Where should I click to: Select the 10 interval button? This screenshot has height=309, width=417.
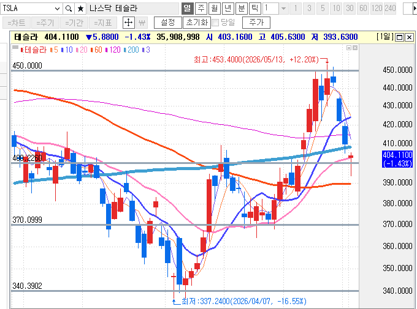(x=336, y=9)
